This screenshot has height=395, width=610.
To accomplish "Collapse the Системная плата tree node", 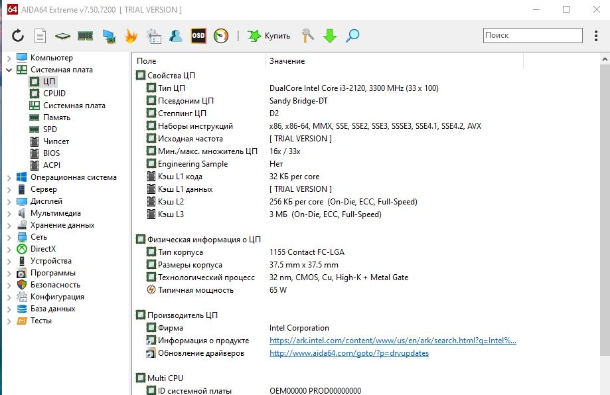I will 9,70.
